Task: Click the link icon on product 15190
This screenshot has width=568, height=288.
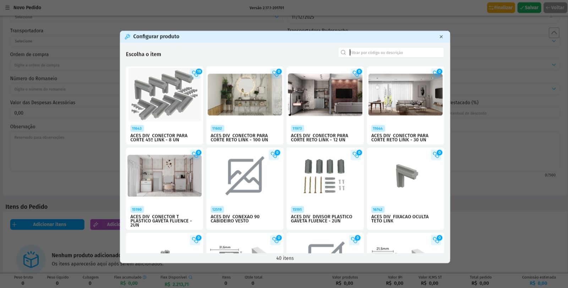Action: click(x=196, y=154)
